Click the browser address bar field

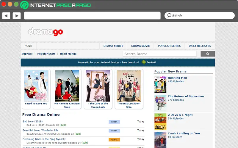[x=92, y=16]
